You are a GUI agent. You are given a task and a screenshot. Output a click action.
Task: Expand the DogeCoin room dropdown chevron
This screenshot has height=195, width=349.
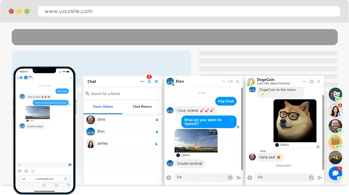click(292, 82)
